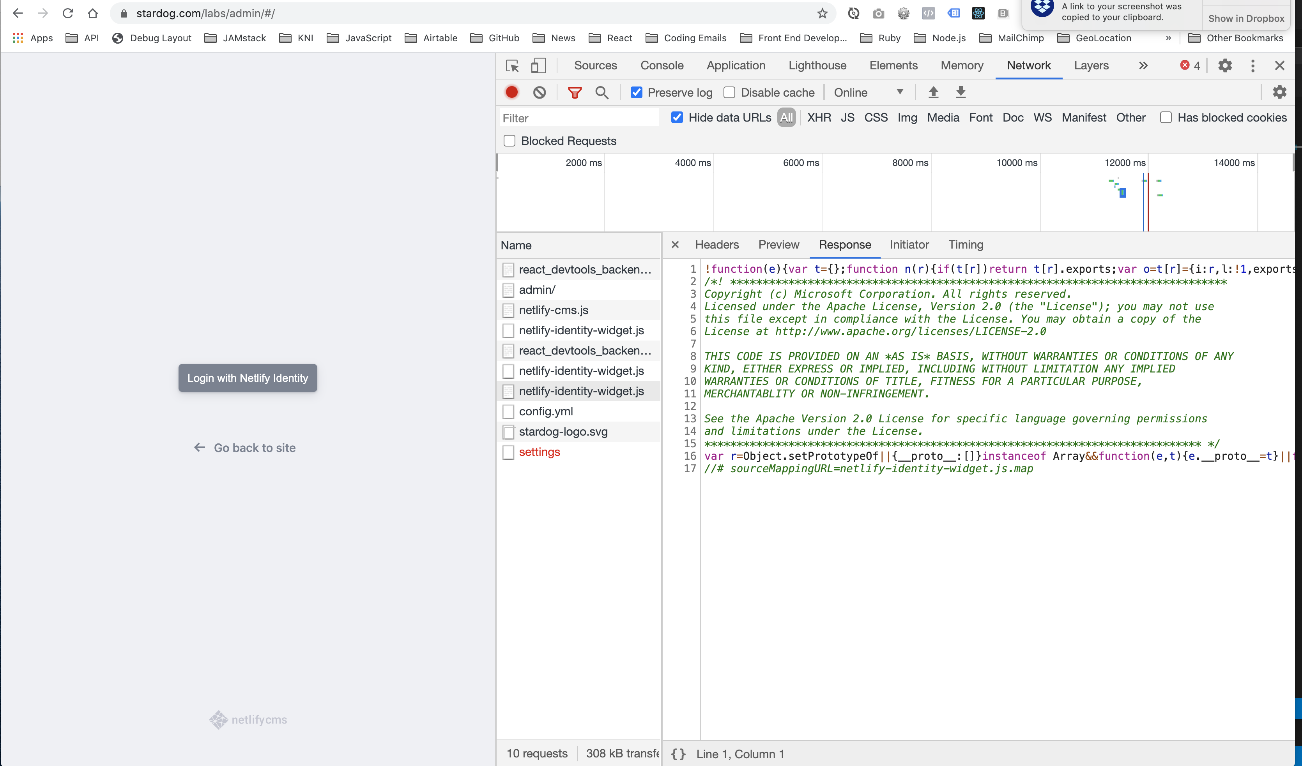This screenshot has height=766, width=1302.
Task: Click Login with Netlify Identity
Action: 248,378
